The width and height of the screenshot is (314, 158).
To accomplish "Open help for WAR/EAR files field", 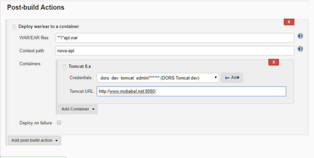I will pos(300,36).
